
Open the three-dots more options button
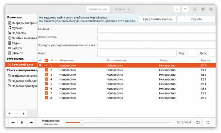(177, 9)
